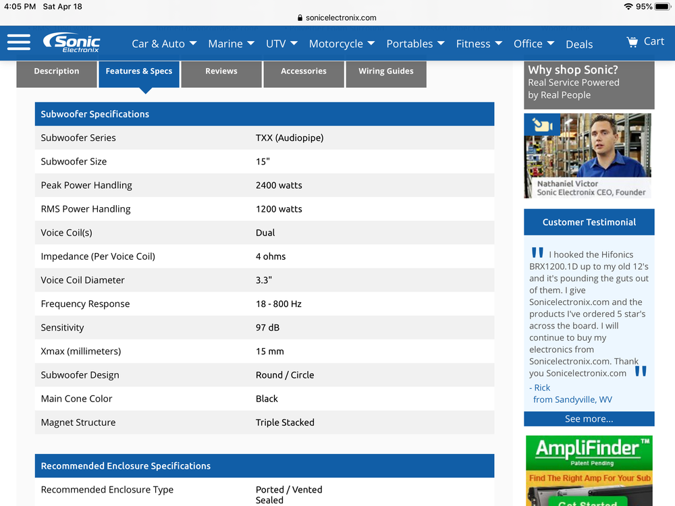Click the Customer Testimonial header
675x506 pixels.
589,222
